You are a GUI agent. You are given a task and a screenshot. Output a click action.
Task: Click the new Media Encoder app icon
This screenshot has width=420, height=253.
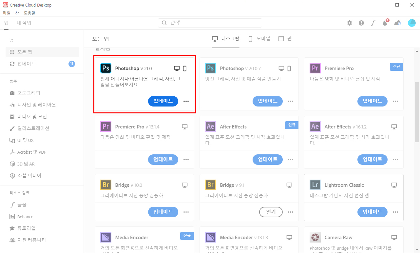pos(106,237)
